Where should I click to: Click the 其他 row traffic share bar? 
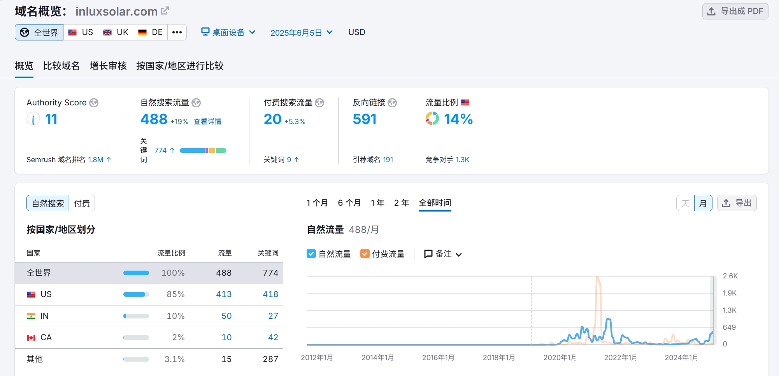[x=136, y=359]
